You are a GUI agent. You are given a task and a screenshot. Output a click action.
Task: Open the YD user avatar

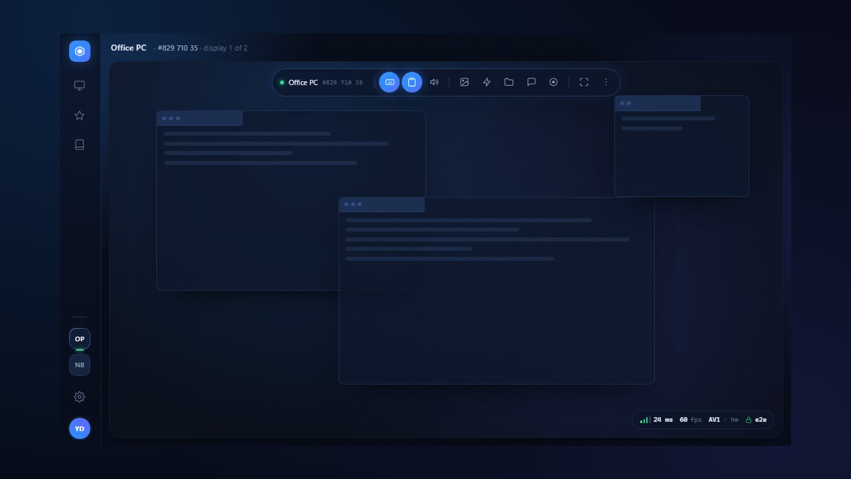point(80,428)
